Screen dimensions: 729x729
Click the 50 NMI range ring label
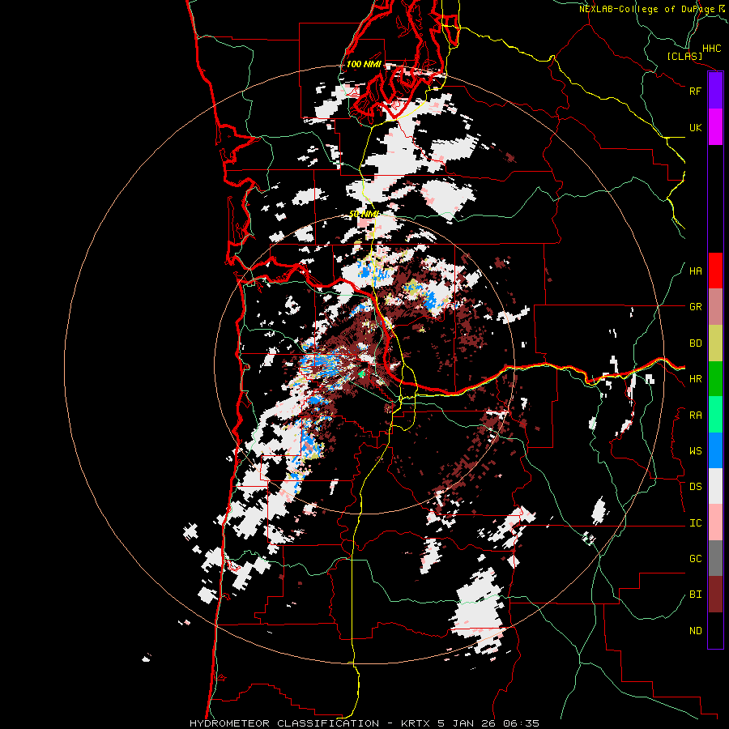(x=364, y=214)
